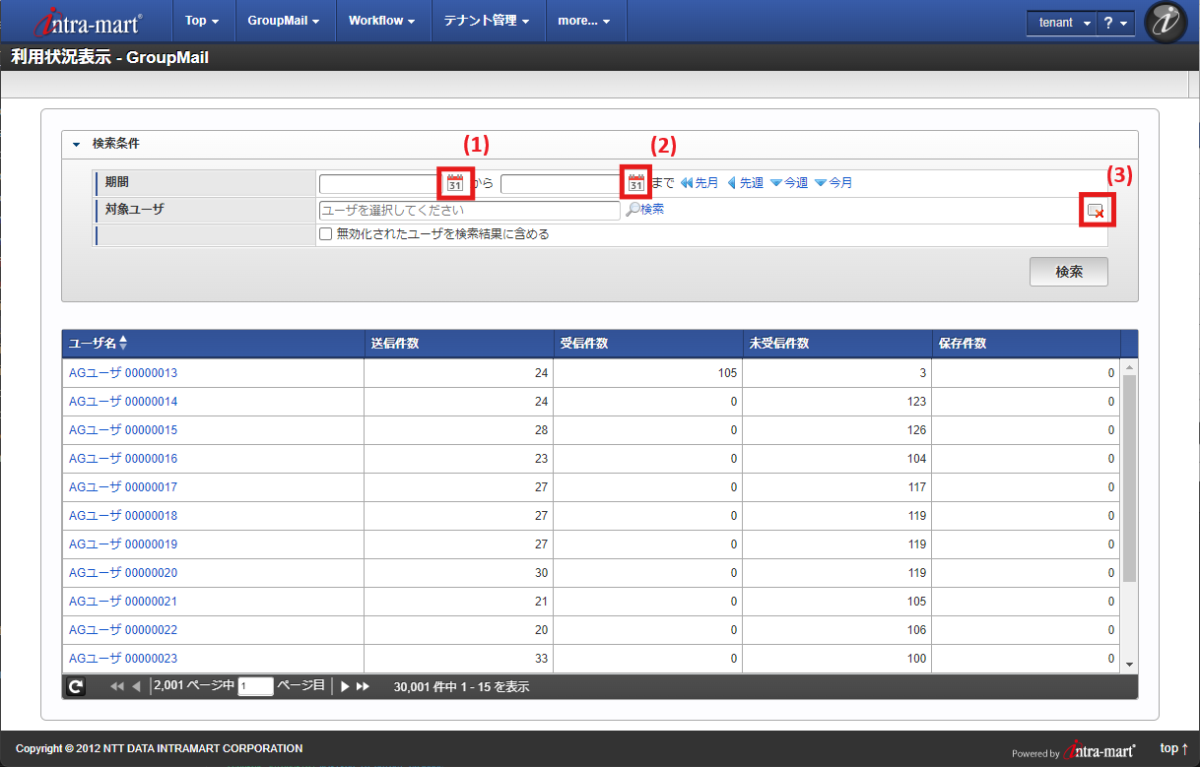Enable including disabled users in results
This screenshot has height=767, width=1200.
326,234
